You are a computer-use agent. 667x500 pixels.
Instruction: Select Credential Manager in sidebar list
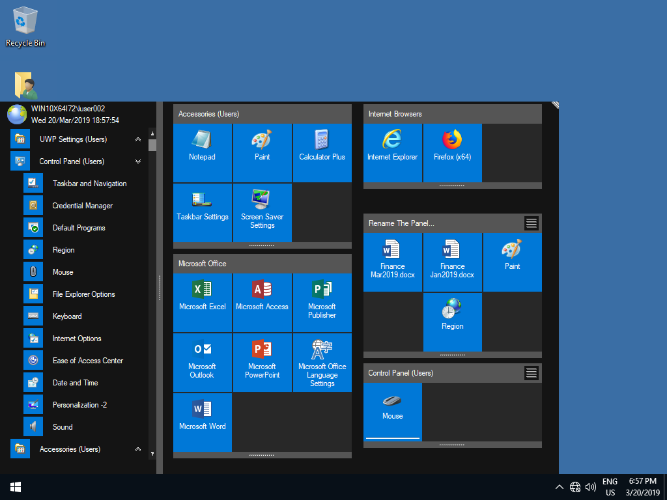(82, 206)
